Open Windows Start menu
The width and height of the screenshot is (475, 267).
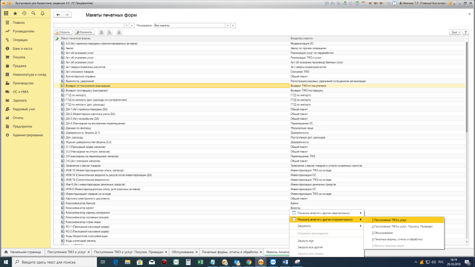pos(6,262)
